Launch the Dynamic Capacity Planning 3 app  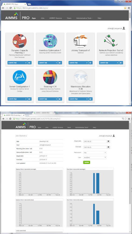coord(17,63)
